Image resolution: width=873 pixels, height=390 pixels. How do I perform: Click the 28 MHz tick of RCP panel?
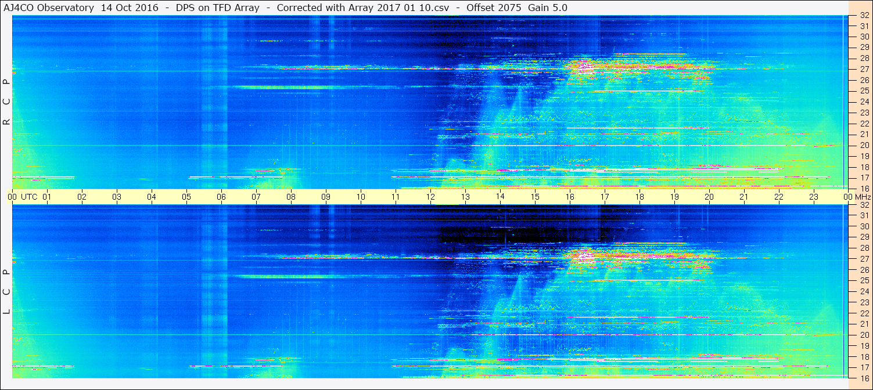click(x=864, y=58)
